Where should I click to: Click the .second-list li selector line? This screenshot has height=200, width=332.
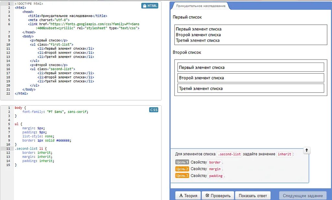coord(31,148)
